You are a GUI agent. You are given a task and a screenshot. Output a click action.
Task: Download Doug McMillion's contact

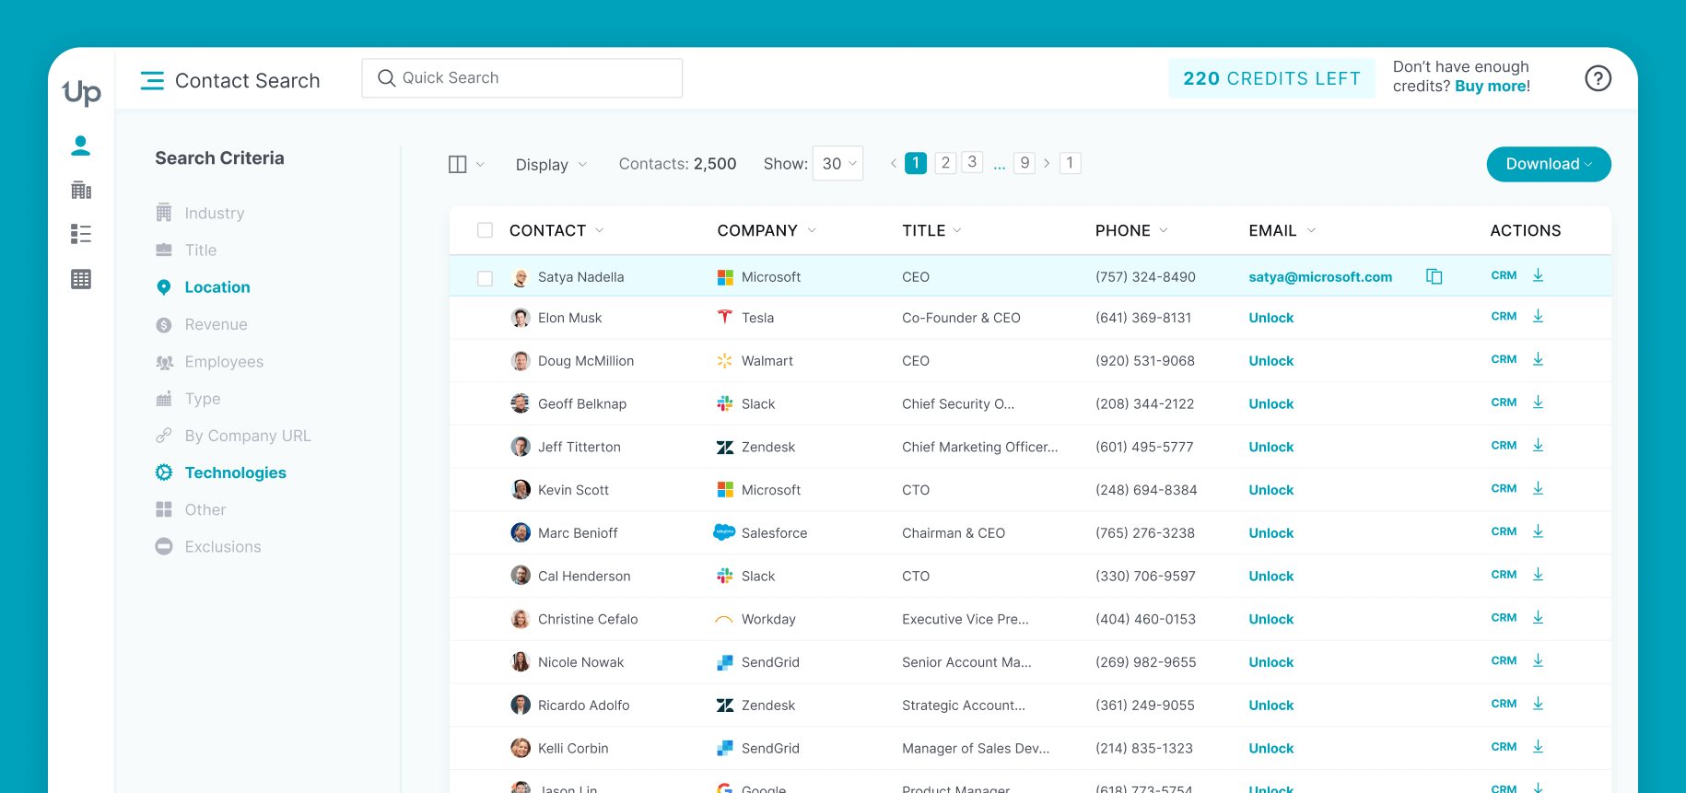click(1538, 359)
